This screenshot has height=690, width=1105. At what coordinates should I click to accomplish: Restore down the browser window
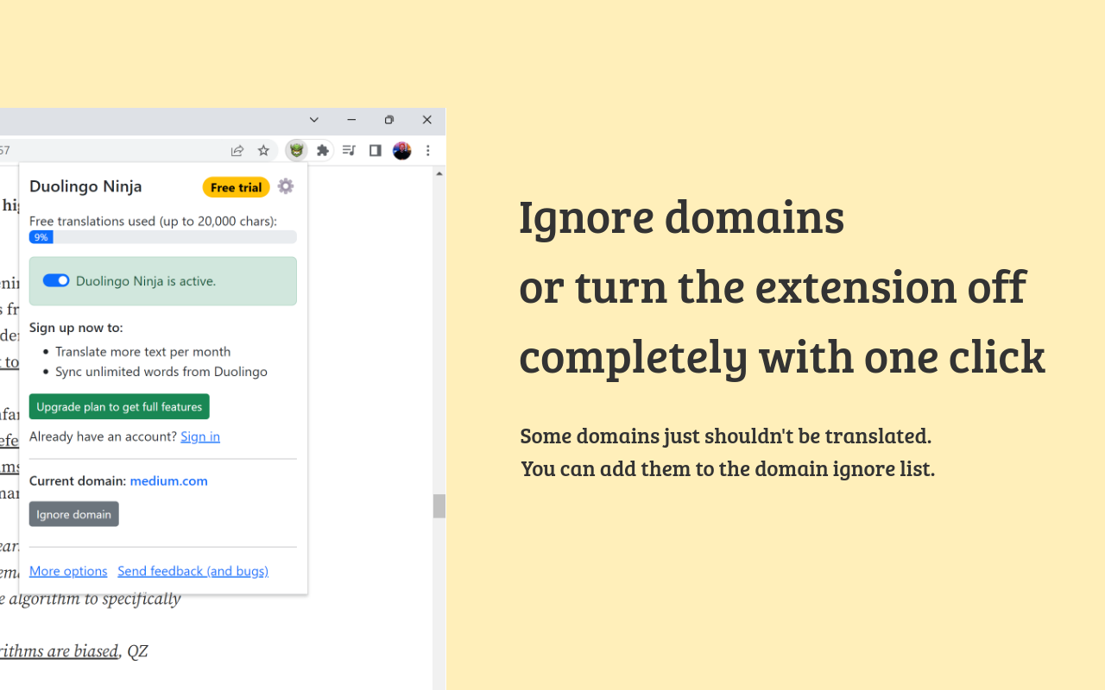(389, 120)
